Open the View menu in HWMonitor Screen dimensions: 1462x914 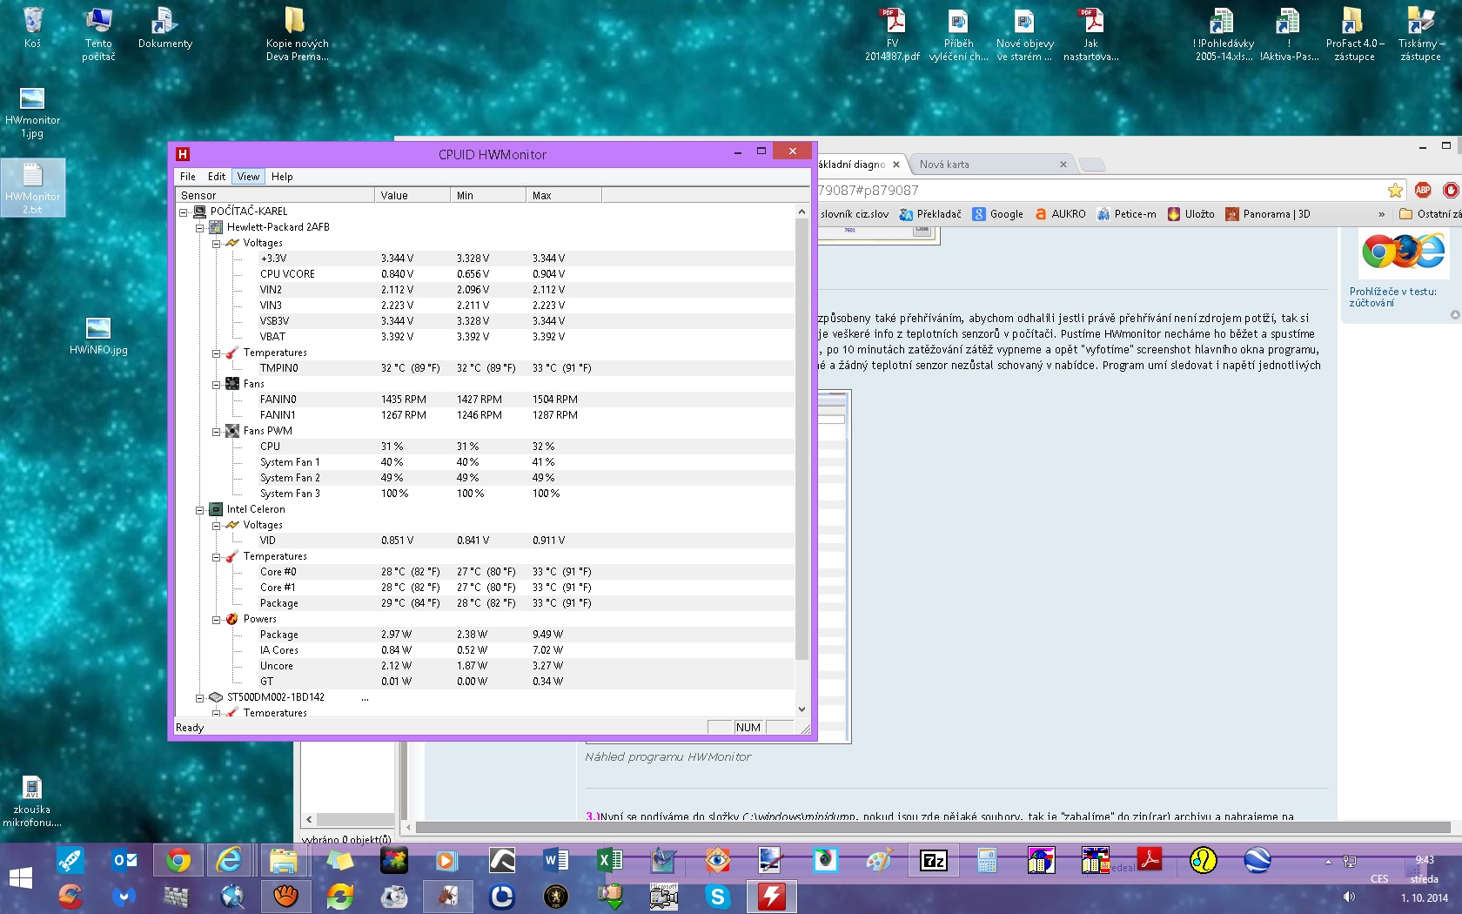click(x=248, y=177)
